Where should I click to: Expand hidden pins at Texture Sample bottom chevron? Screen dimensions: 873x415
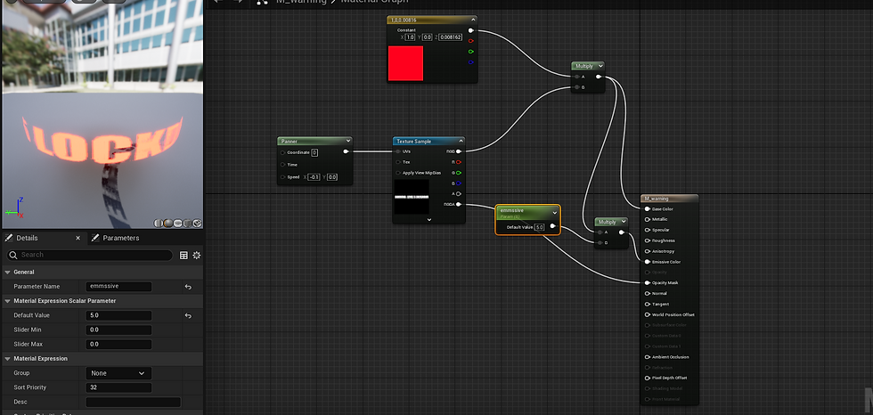(x=429, y=219)
